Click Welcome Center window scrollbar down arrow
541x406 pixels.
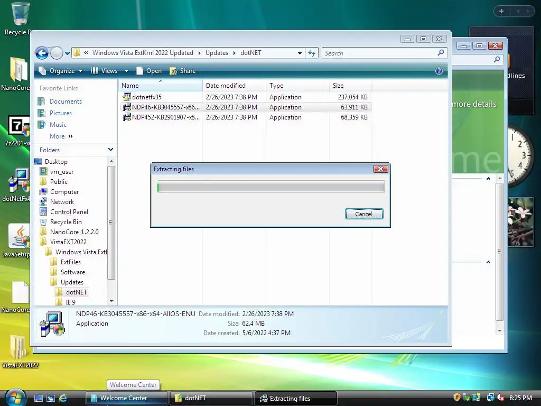point(500,331)
